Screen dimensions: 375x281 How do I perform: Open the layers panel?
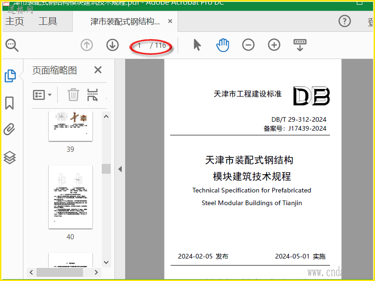point(9,158)
